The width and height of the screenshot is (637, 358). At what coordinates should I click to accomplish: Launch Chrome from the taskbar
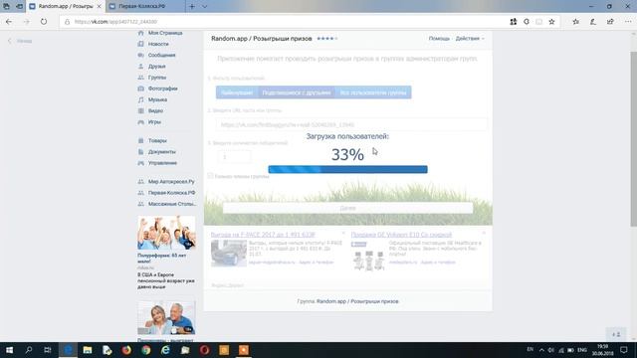pos(146,350)
